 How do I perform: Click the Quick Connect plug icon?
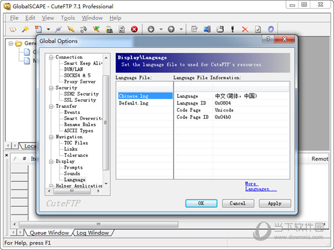pyautogui.click(x=58, y=29)
